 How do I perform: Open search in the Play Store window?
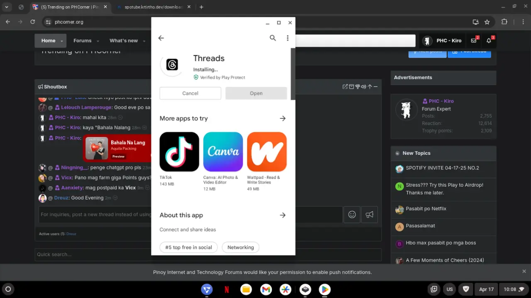273,38
